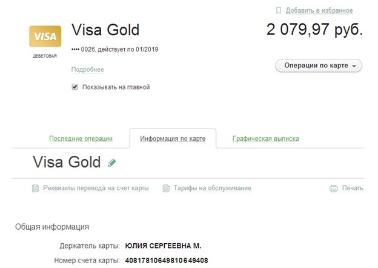Screen dimensions: 378x268
Task: Select the Информация по карте tab
Action: [x=173, y=139]
